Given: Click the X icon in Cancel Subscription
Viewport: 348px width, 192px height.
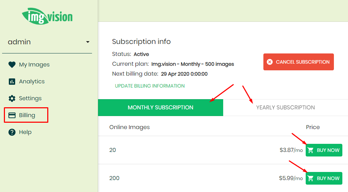Looking at the screenshot, I should pyautogui.click(x=270, y=62).
